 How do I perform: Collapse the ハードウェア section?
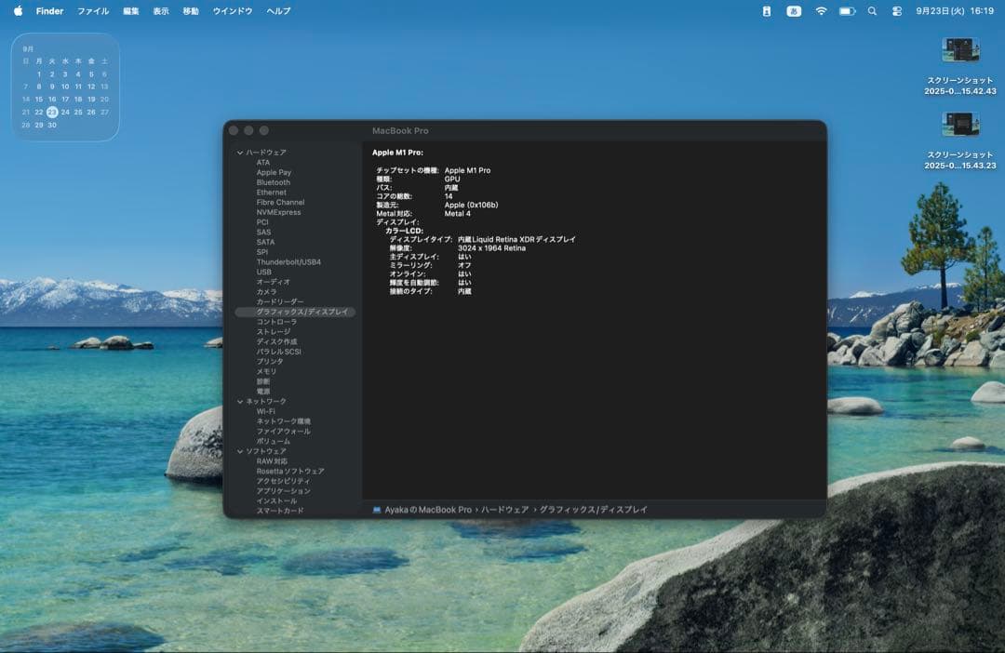[x=239, y=152]
